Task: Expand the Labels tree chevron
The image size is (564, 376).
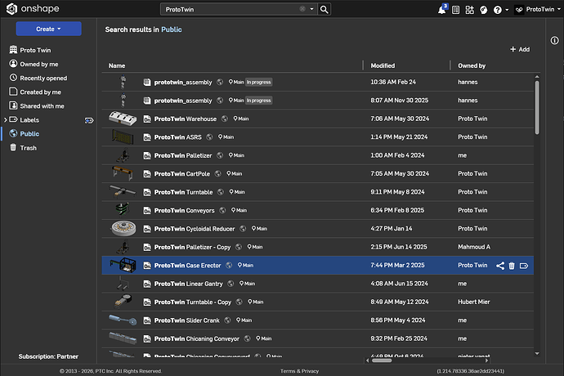Action: 5,120
